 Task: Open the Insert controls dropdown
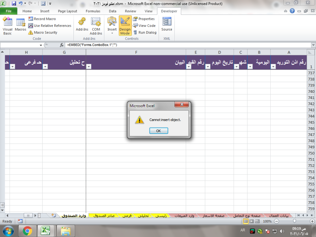point(112,26)
